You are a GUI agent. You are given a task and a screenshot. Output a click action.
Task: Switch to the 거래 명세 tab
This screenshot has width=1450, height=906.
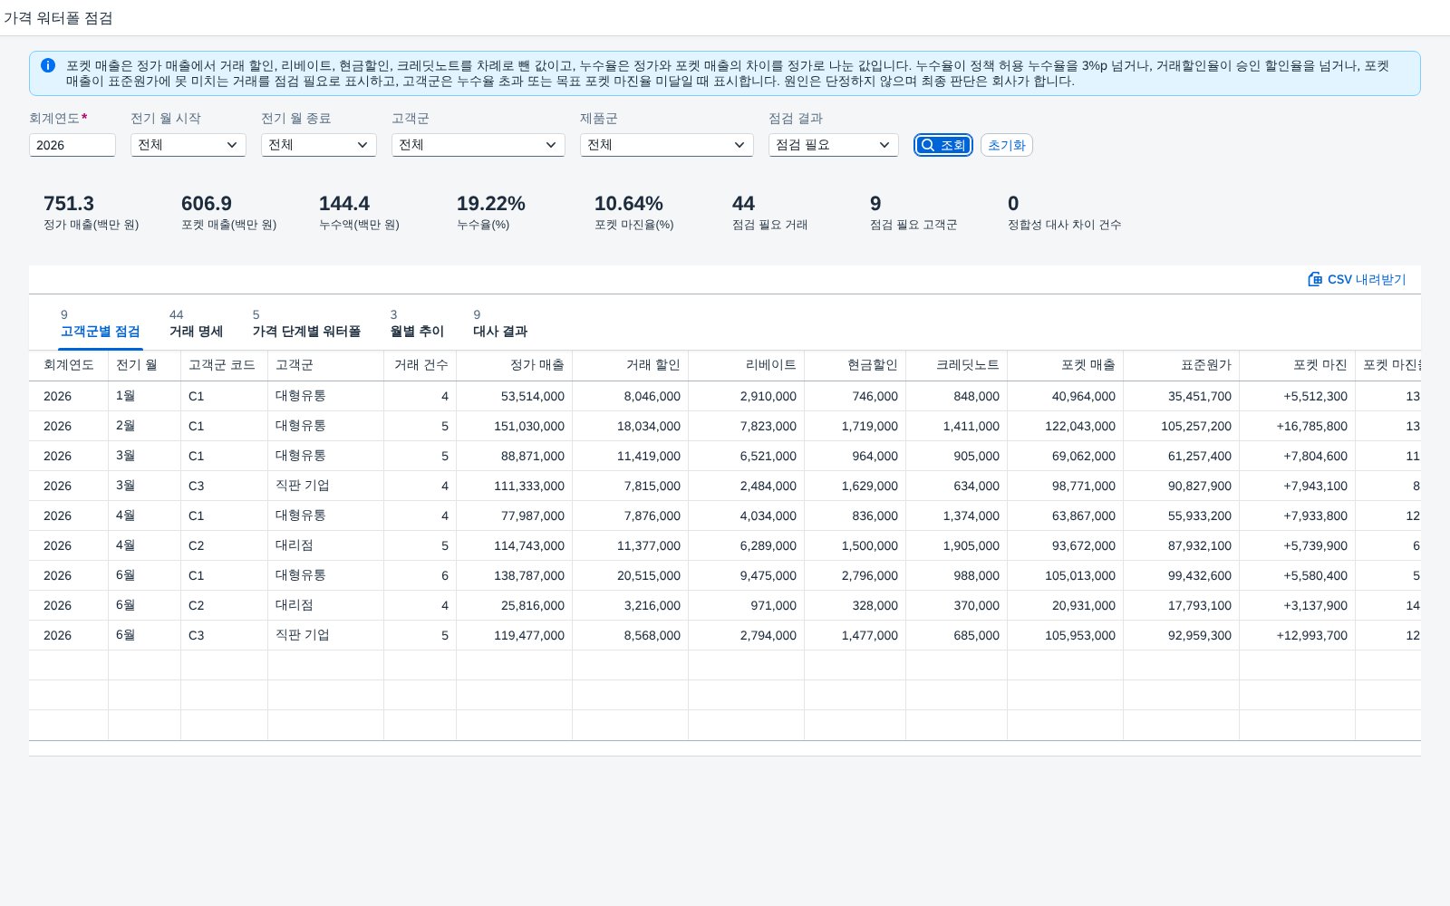point(196,323)
